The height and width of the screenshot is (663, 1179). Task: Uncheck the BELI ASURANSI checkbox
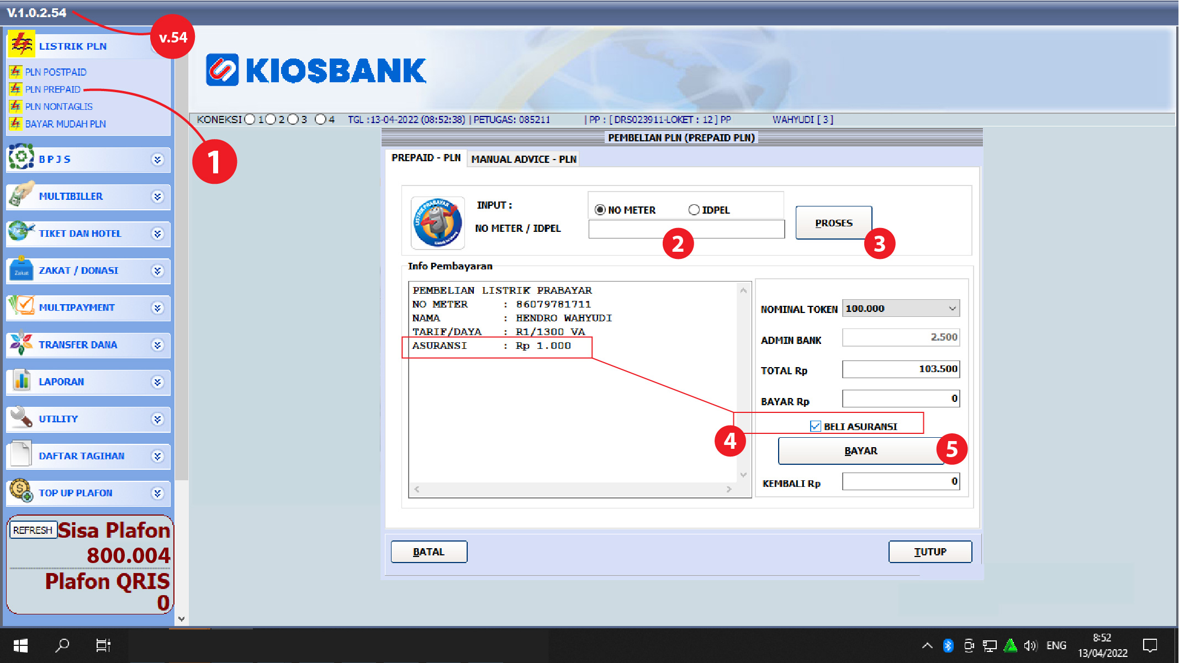815,426
